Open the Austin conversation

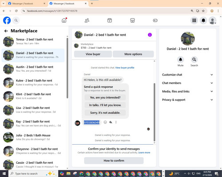tap(33, 69)
